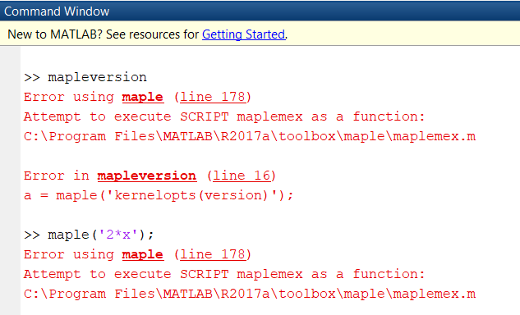
Task: Go to line 178 link under maple('2*x') command
Action: click(x=213, y=255)
